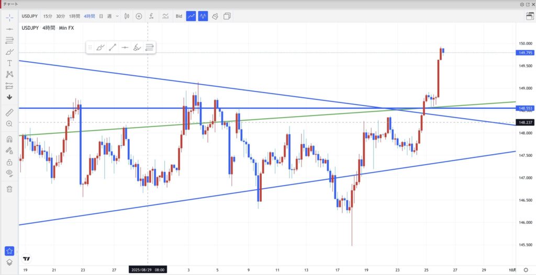This screenshot has width=536, height=275.
Task: Open the ruler measure tool
Action: point(9,112)
